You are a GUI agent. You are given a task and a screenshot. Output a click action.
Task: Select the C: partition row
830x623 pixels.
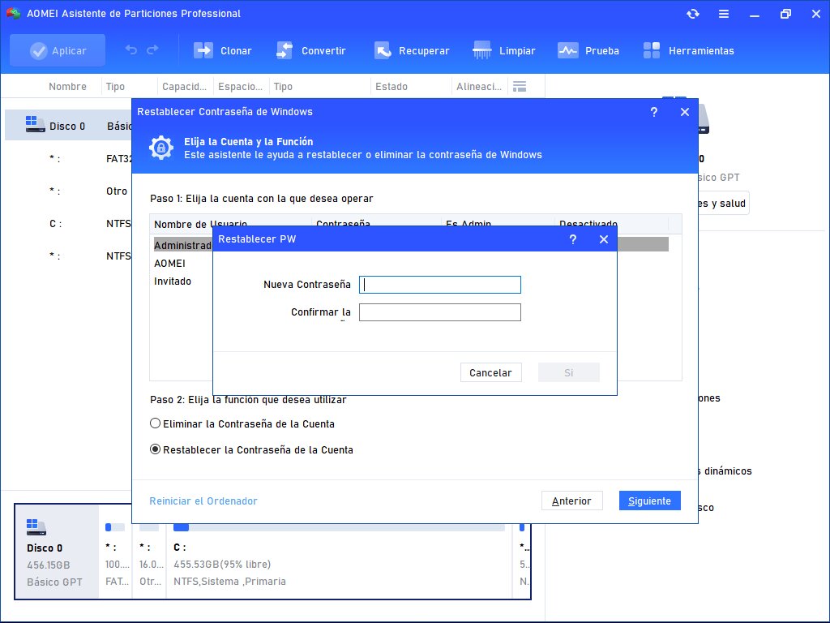pyautogui.click(x=68, y=224)
